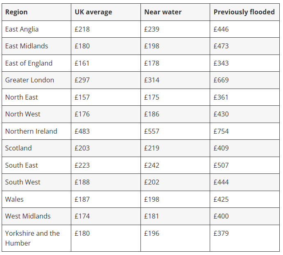Select the £473 East Midlands flooded value

tap(221, 46)
